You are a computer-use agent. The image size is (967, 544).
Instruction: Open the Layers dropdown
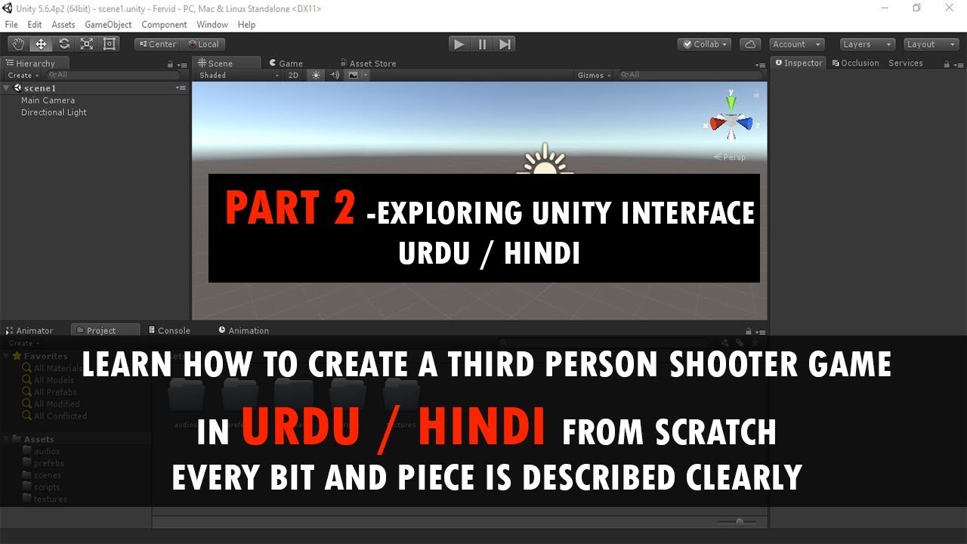[x=868, y=44]
